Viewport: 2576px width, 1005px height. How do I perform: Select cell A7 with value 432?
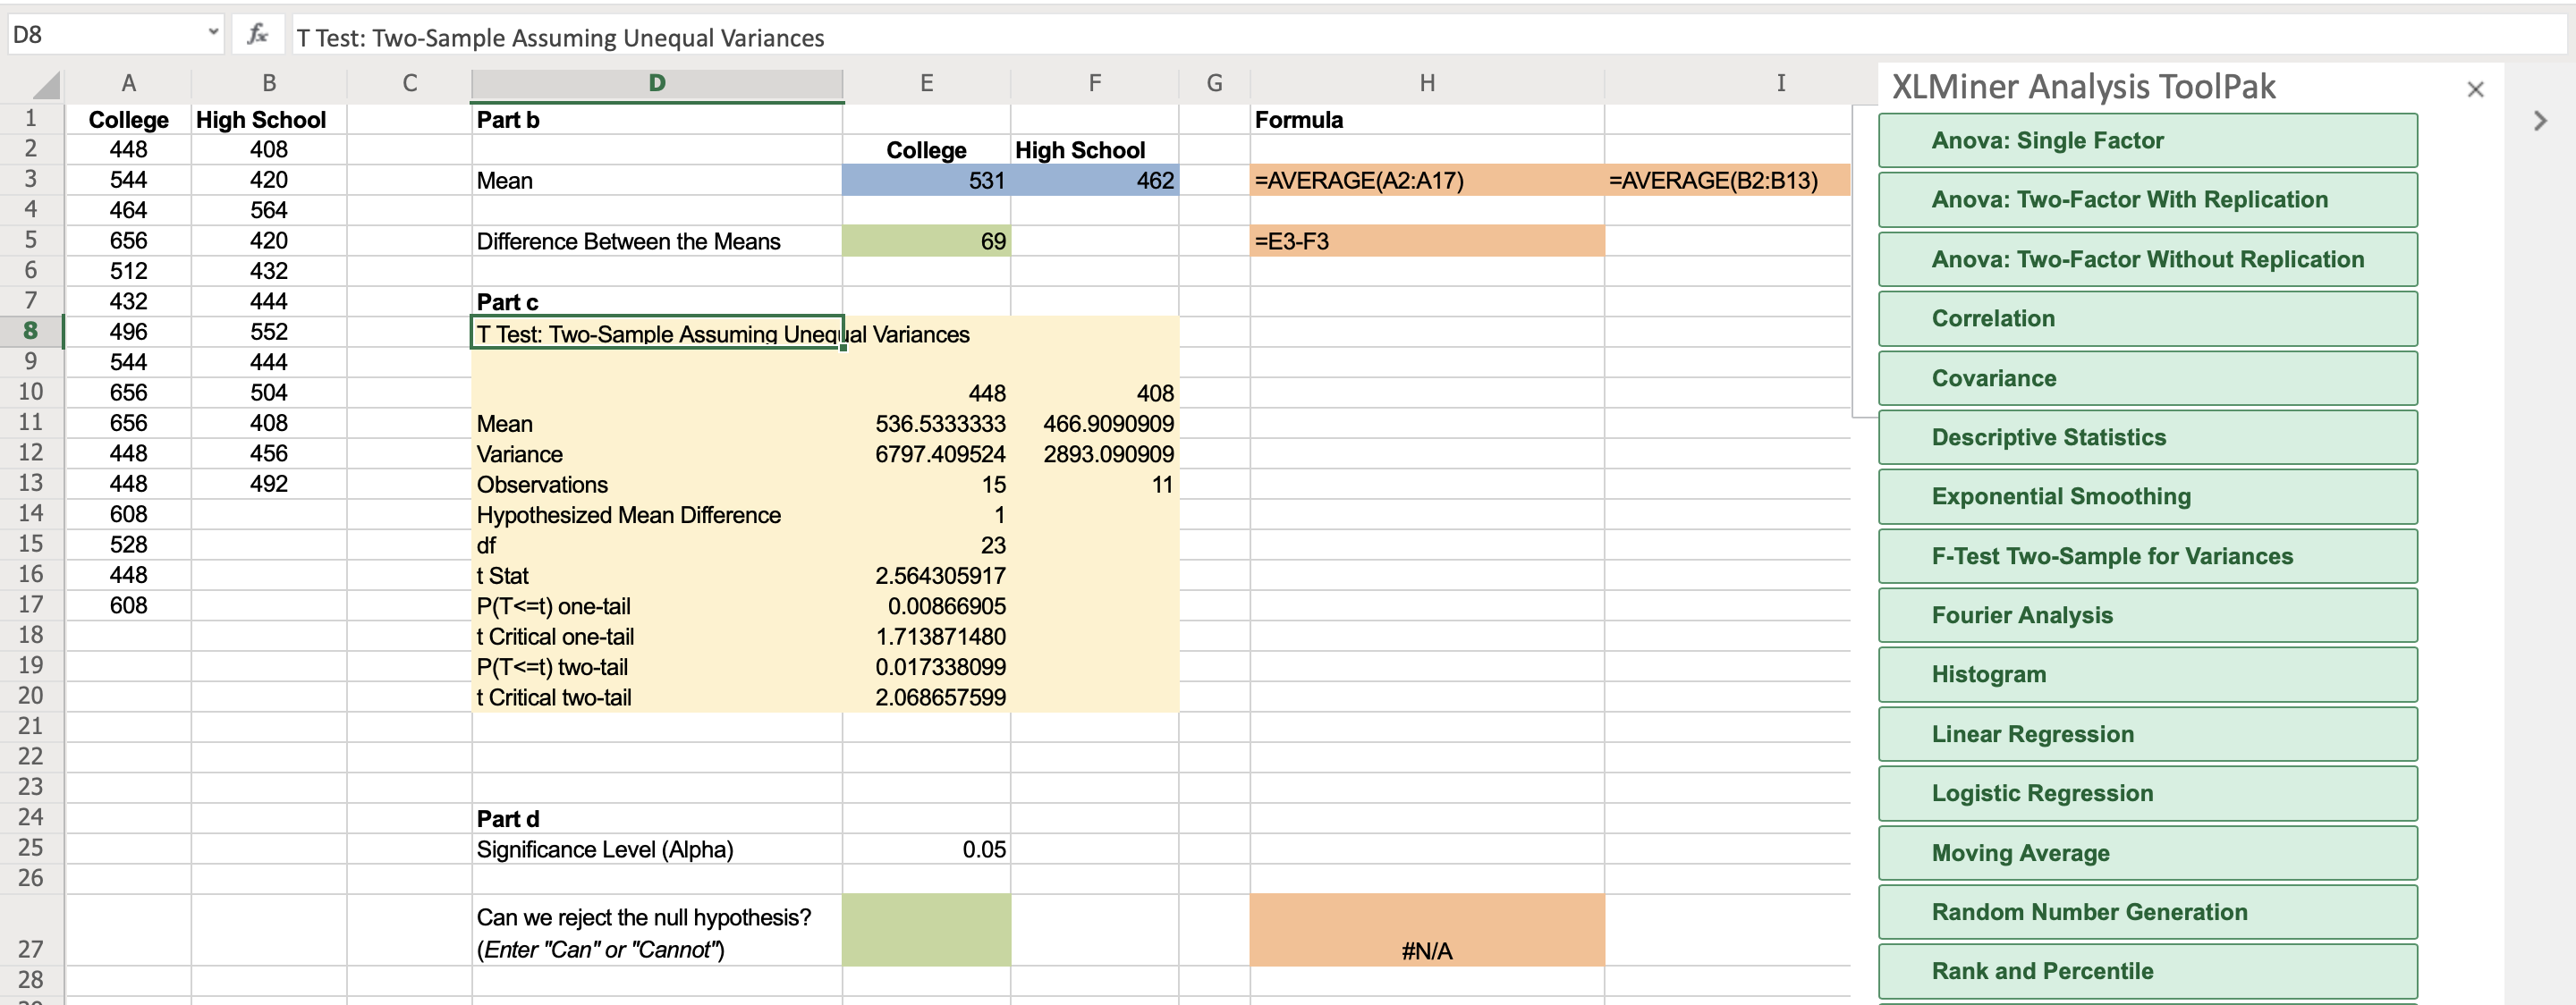click(128, 301)
